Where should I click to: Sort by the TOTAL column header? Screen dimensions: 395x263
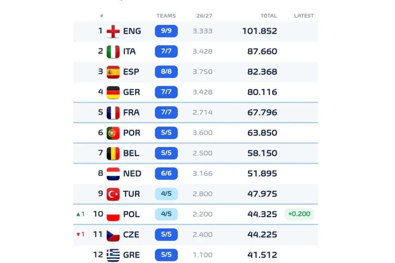click(269, 16)
